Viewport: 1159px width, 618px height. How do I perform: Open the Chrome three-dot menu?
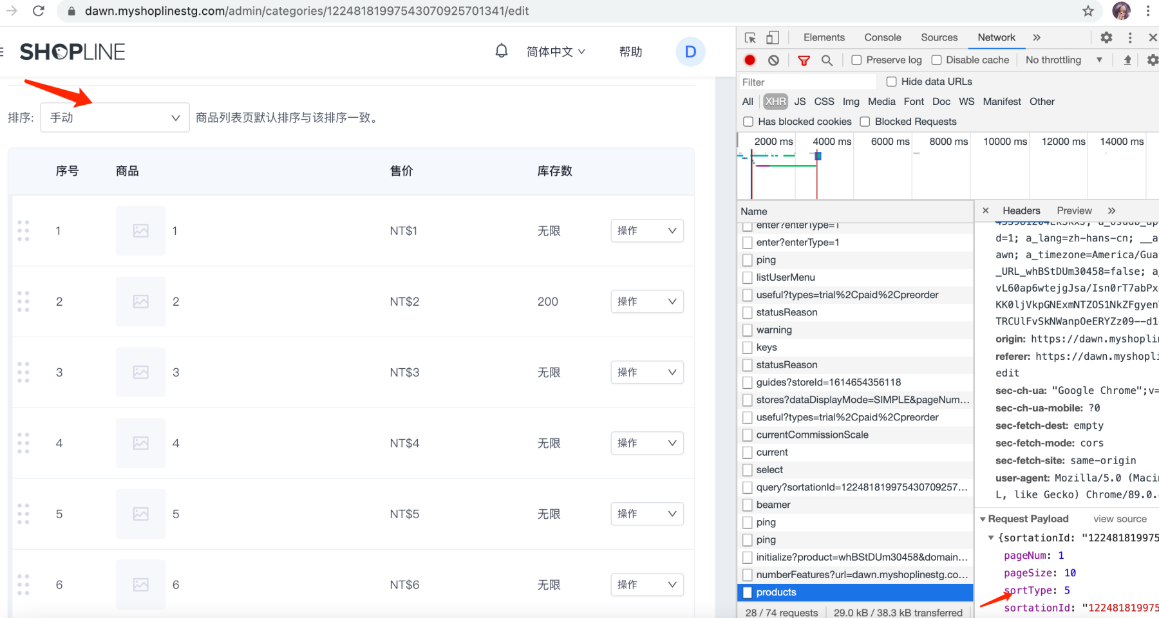(x=1148, y=11)
